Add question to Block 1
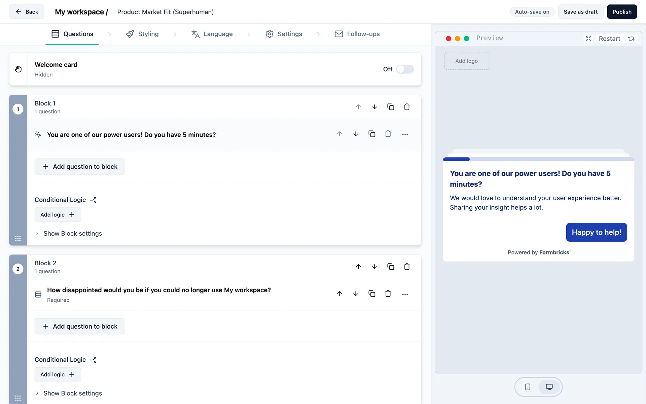 click(80, 167)
